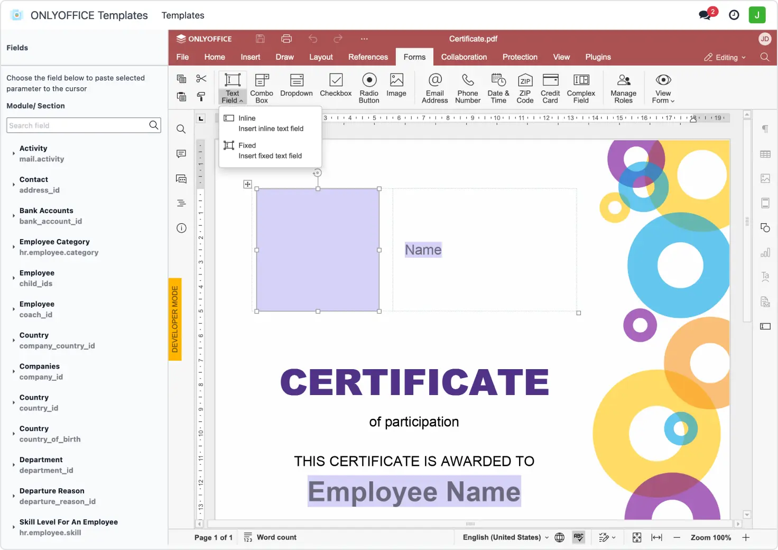The width and height of the screenshot is (778, 550).
Task: Open shape settings in right sidebar
Action: (765, 227)
